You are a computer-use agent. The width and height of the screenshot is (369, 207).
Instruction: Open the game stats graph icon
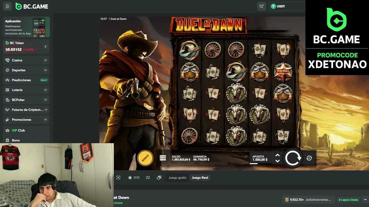(148, 178)
